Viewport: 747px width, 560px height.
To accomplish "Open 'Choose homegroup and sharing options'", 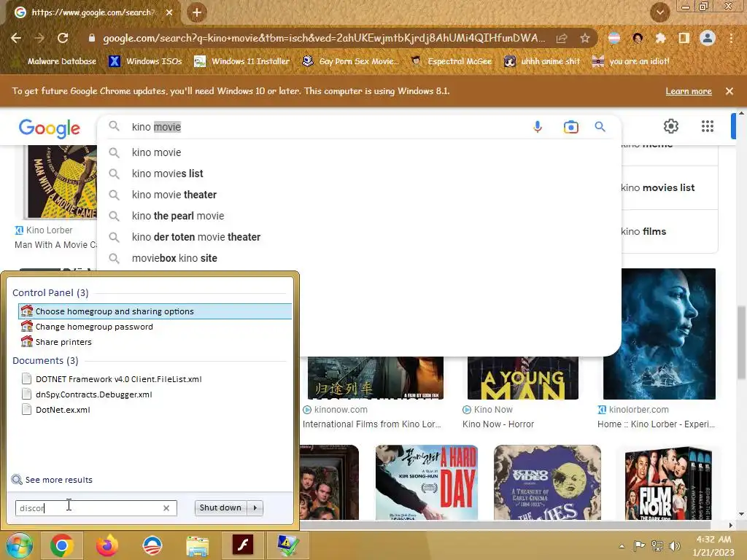I will [x=155, y=311].
